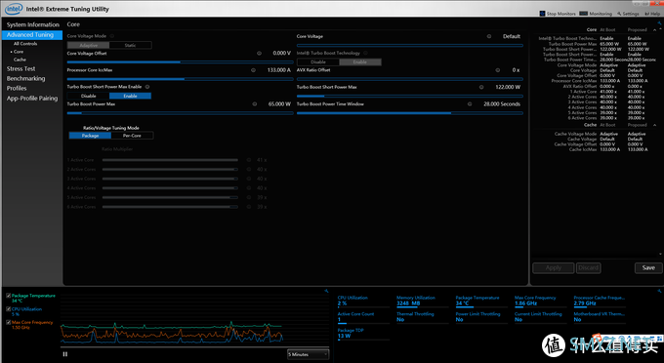The image size is (664, 363).
Task: Click '1 Active Core' summary row
Action: click(x=606, y=92)
